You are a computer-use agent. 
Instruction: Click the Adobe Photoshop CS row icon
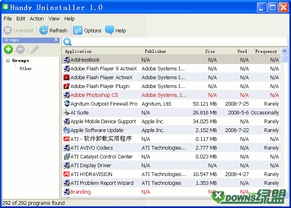pos(67,95)
